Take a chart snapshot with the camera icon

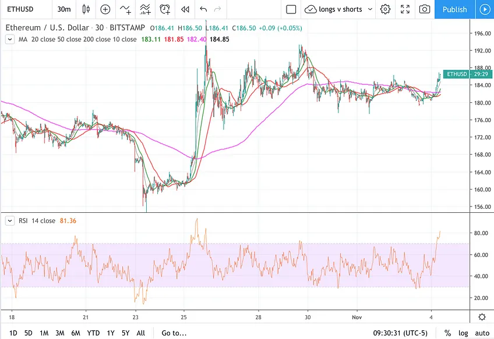point(425,9)
